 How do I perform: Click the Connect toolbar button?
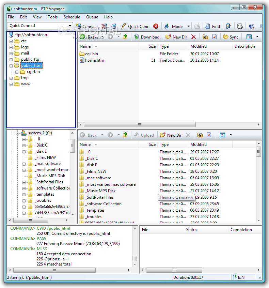(x=87, y=27)
